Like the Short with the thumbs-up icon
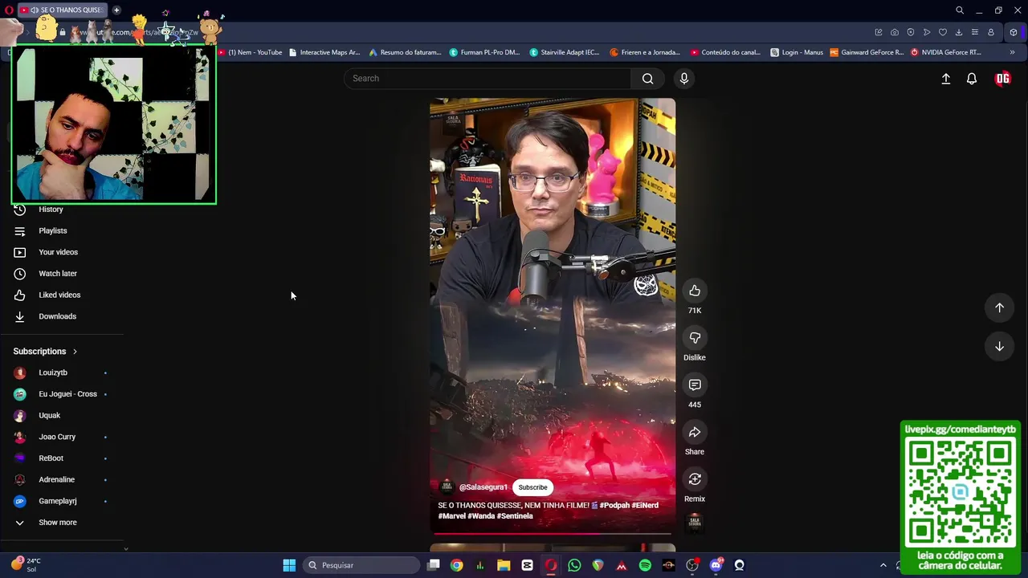 [x=695, y=291]
